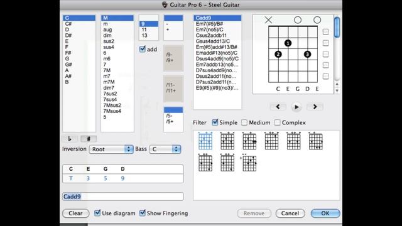Click the Remove button

[x=254, y=213]
